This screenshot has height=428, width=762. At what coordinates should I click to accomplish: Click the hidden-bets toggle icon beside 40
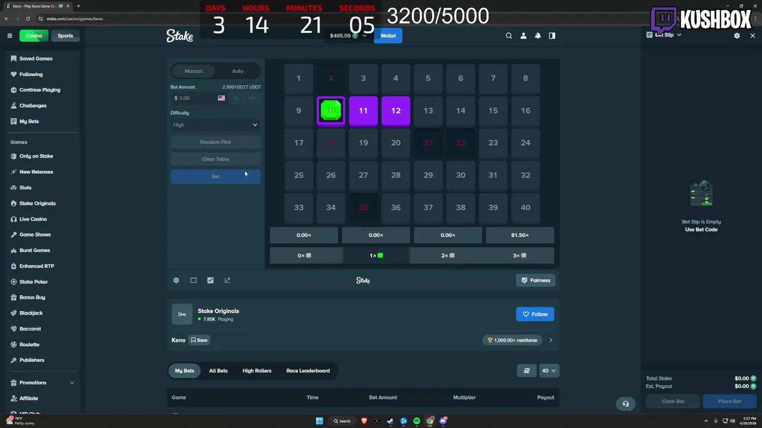point(526,370)
